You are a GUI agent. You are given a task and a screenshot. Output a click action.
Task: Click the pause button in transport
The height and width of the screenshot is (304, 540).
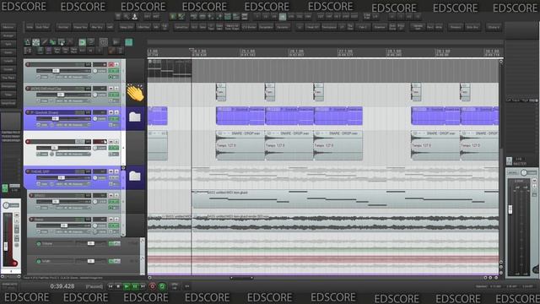(135, 286)
